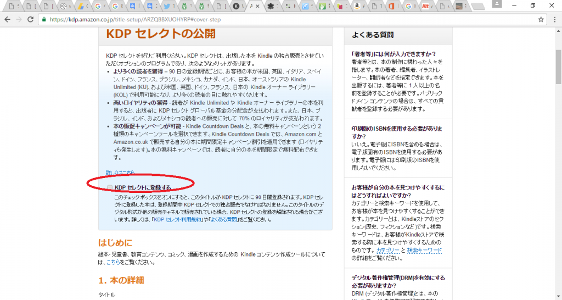Click the green secure lock icon
This screenshot has width=562, height=300.
(44, 20)
